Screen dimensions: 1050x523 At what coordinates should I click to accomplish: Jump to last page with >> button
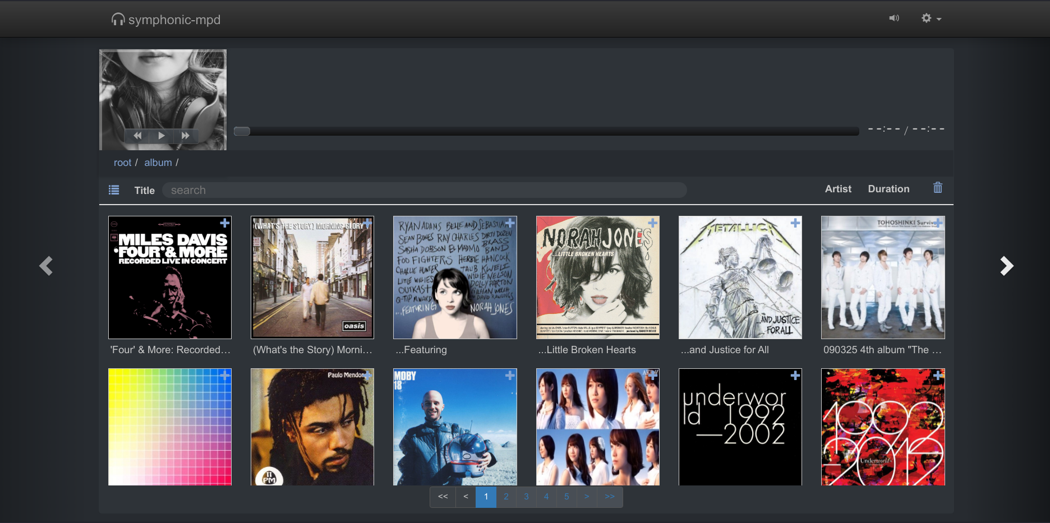point(610,497)
